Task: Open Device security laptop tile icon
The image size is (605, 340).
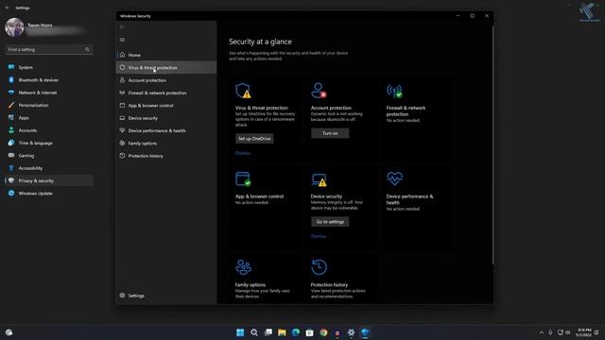Action: click(x=319, y=179)
